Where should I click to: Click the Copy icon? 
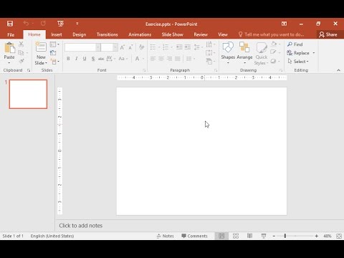pyautogui.click(x=21, y=52)
